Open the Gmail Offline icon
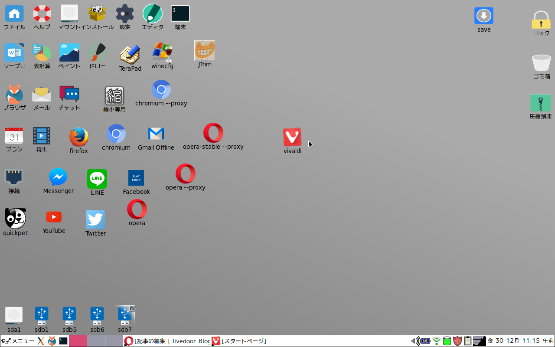Screen dimensions: 555x347 156,134
